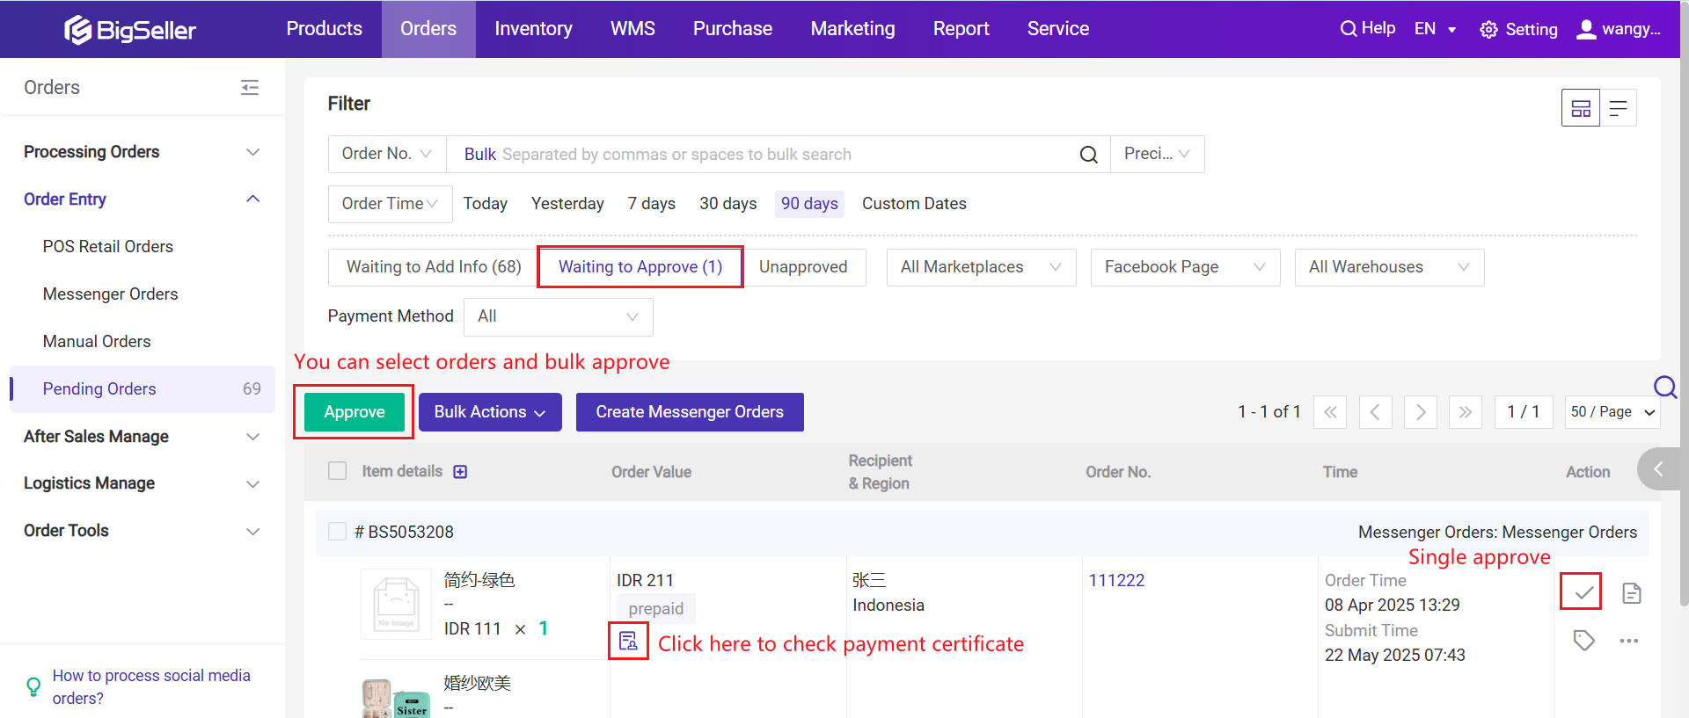The image size is (1689, 718).
Task: Expand item details plus icon
Action: [460, 472]
